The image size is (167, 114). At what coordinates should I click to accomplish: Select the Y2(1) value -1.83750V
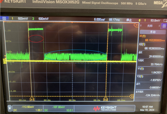(156, 80)
